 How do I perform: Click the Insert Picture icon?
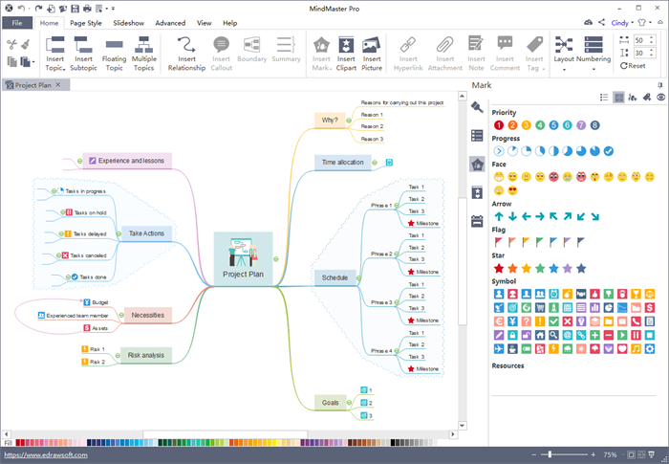[x=372, y=53]
